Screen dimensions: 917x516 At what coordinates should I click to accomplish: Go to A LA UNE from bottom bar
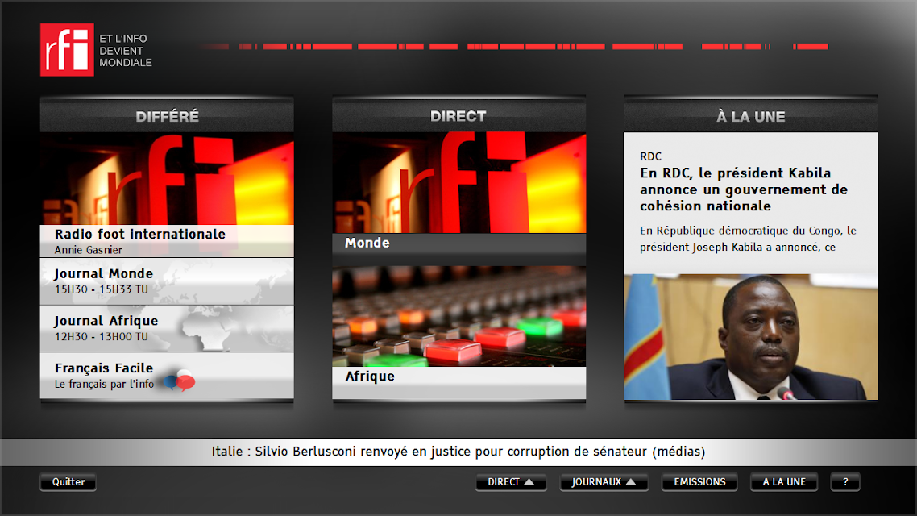coord(784,482)
